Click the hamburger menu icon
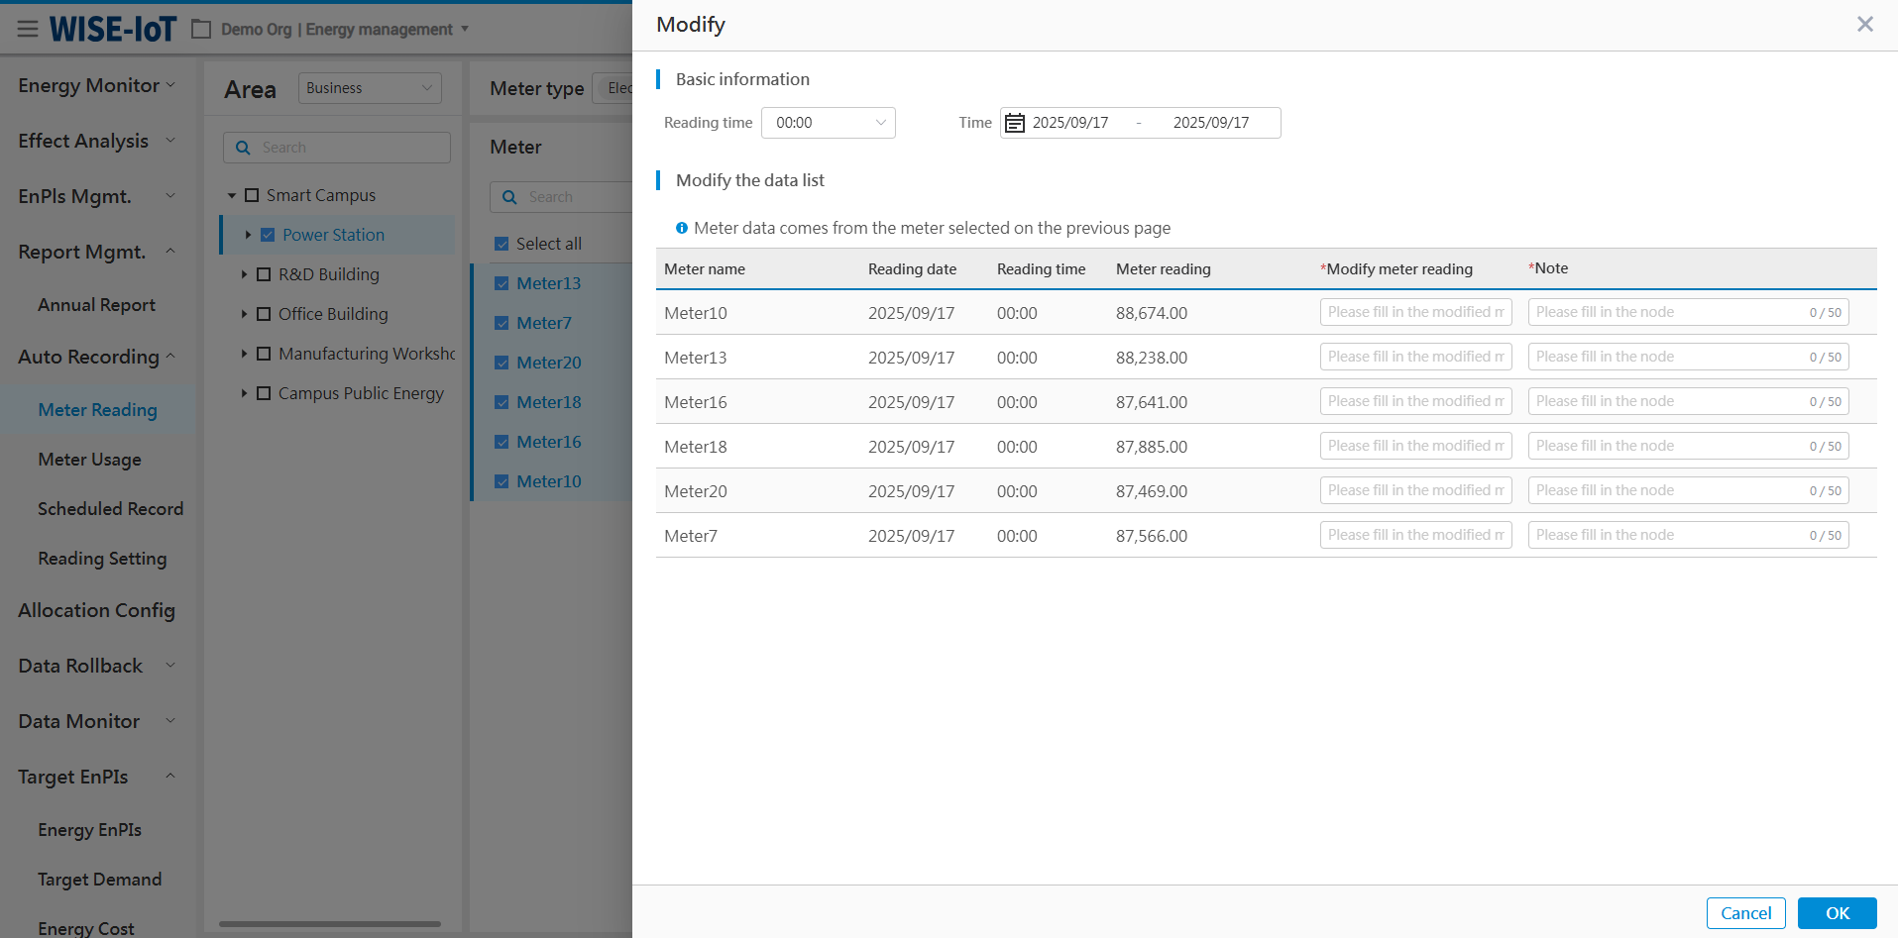Image resolution: width=1898 pixels, height=938 pixels. click(x=28, y=29)
